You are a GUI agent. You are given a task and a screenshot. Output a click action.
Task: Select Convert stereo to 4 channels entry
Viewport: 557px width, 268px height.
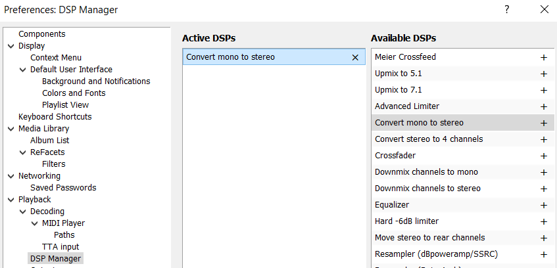tap(429, 139)
